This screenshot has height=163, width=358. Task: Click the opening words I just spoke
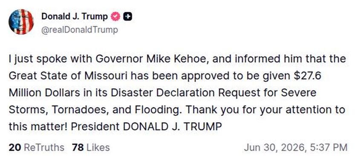[x=38, y=59]
